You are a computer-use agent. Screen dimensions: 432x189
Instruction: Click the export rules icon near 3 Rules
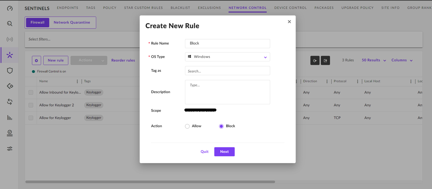325,60
